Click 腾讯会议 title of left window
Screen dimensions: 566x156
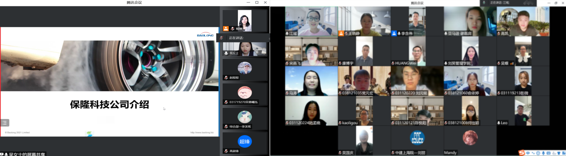pos(134,3)
